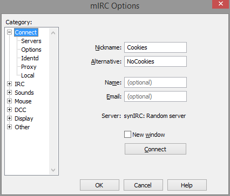Focus the optional Email field

(155, 96)
